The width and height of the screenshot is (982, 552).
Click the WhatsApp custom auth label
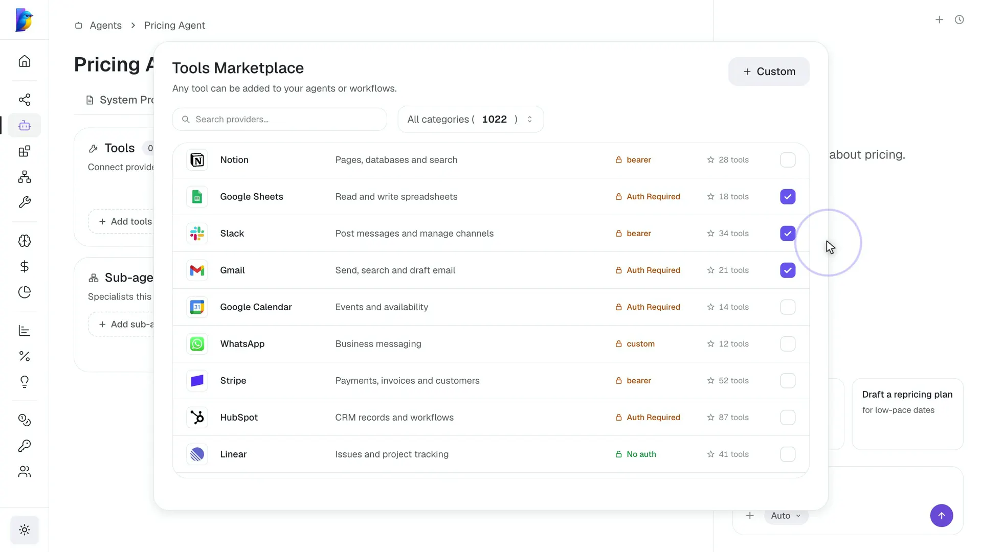(635, 344)
